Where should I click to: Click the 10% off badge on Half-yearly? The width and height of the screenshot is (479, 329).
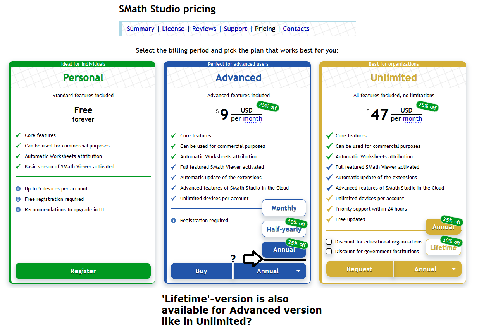[296, 223]
